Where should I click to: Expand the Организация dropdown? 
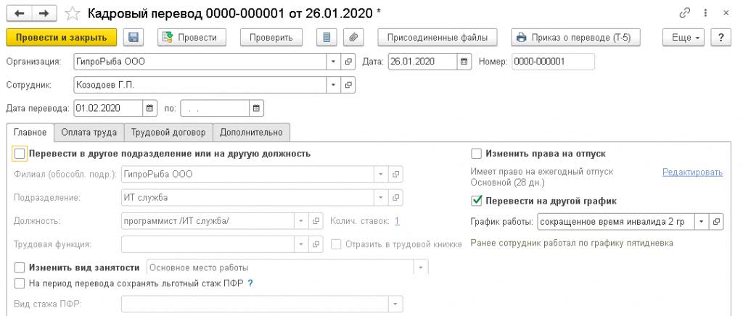tap(332, 62)
